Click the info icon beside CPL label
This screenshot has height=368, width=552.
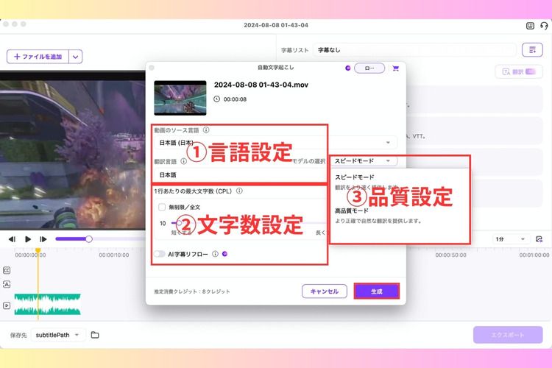click(x=239, y=191)
